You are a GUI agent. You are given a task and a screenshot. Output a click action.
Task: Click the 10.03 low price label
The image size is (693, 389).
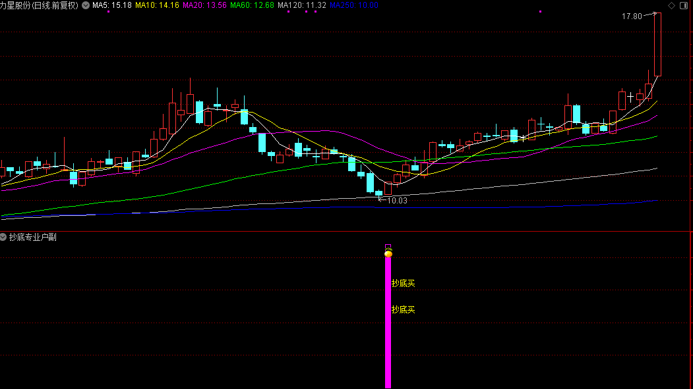(397, 201)
